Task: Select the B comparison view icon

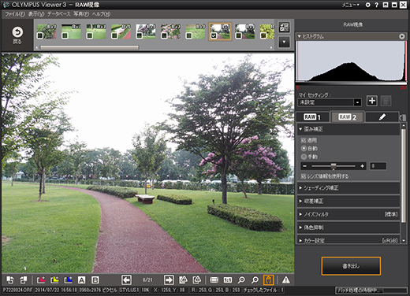Action: (95, 280)
